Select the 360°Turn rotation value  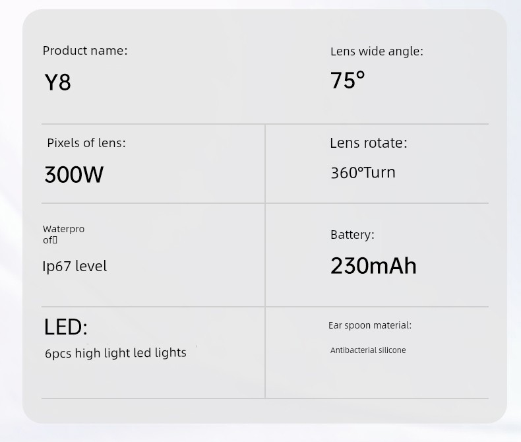363,173
